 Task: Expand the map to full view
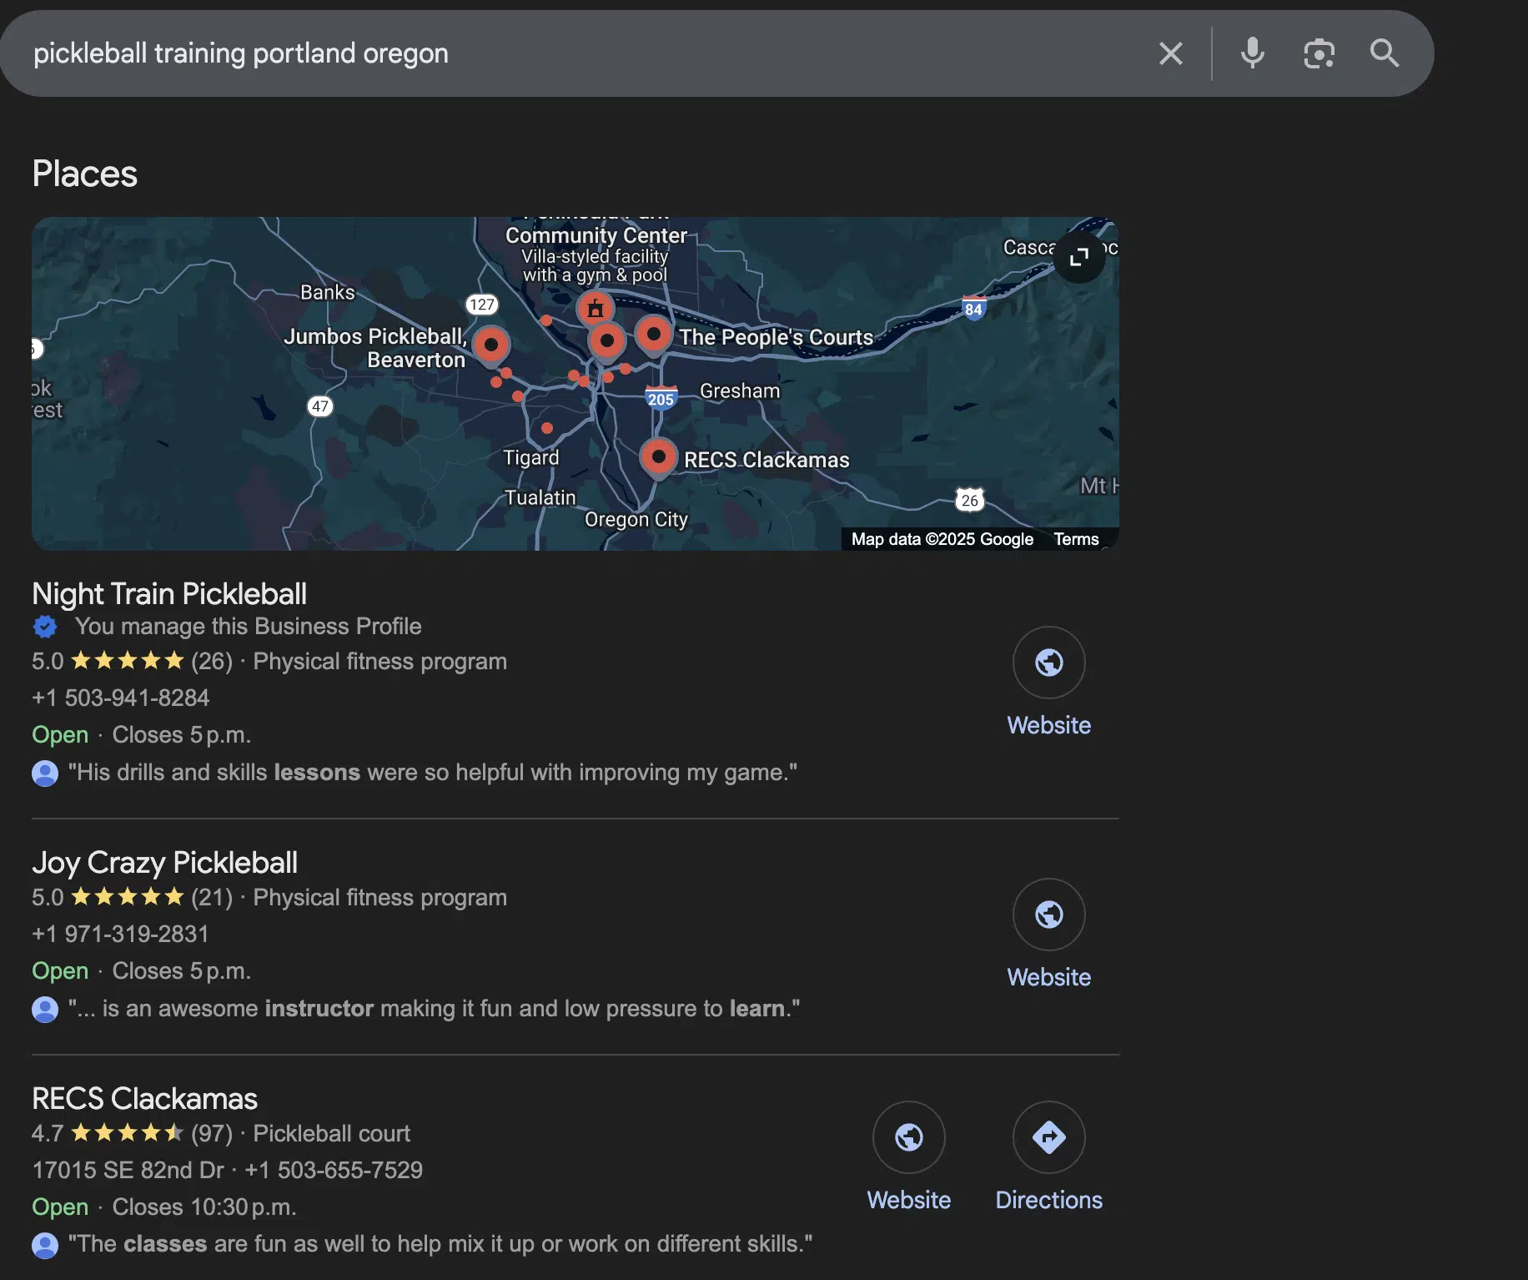point(1079,257)
